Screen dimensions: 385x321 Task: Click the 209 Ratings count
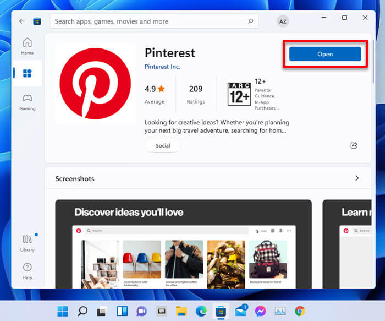(196, 94)
